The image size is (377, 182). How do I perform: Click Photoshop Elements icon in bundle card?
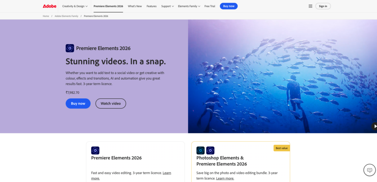pyautogui.click(x=201, y=150)
